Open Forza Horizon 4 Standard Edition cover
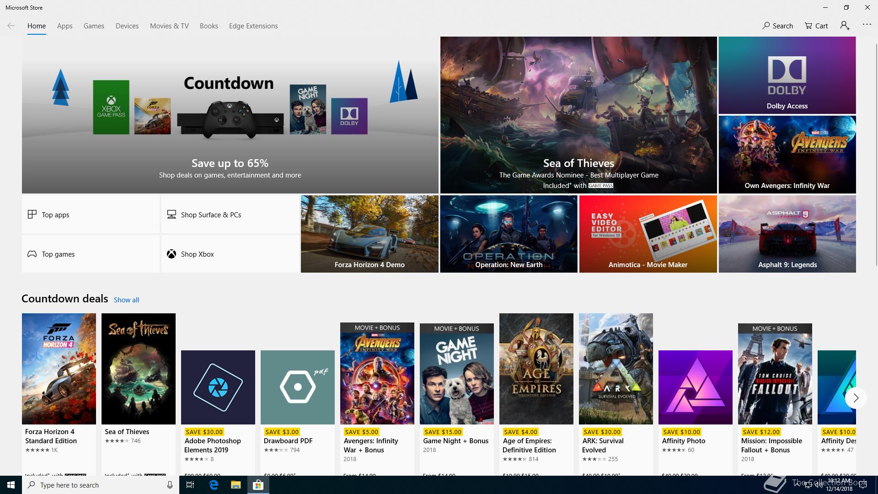The image size is (878, 494). (59, 369)
